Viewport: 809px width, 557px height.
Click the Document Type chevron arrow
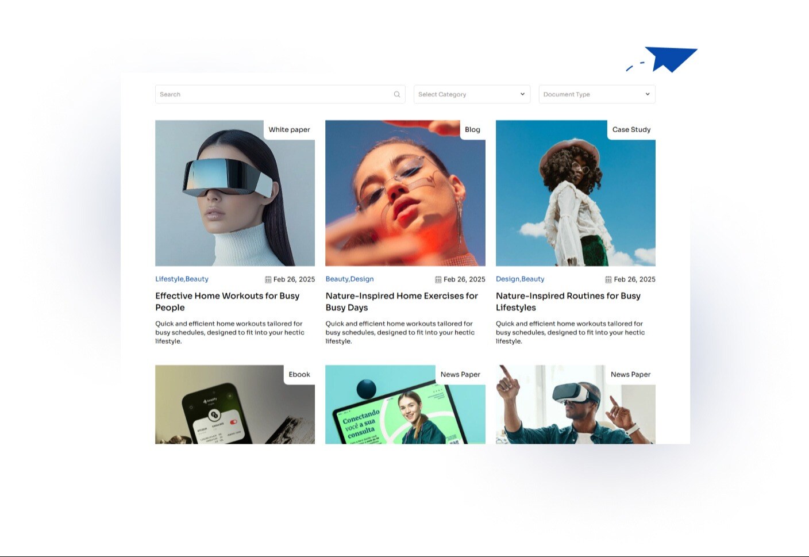pyautogui.click(x=646, y=94)
